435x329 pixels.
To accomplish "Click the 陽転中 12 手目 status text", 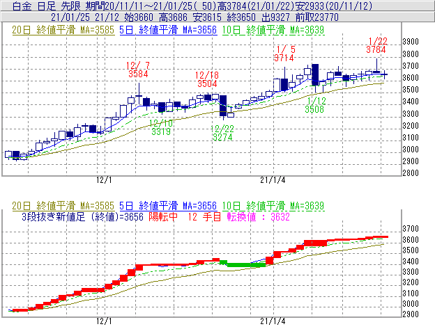I will pos(185,216).
